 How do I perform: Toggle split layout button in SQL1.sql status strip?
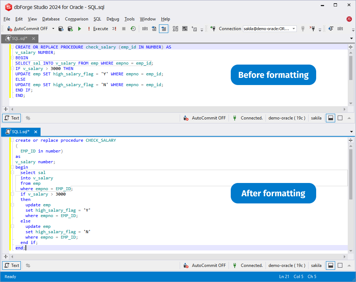point(331,265)
